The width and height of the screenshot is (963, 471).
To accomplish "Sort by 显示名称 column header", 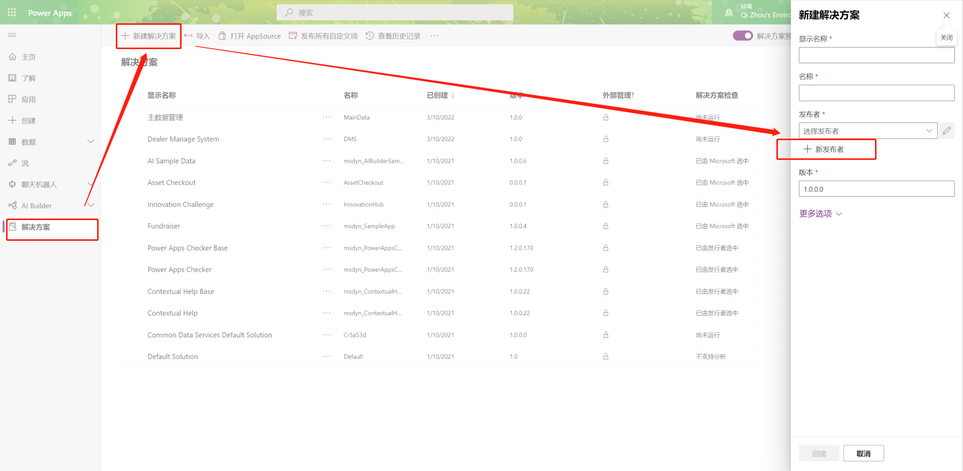I will (162, 95).
